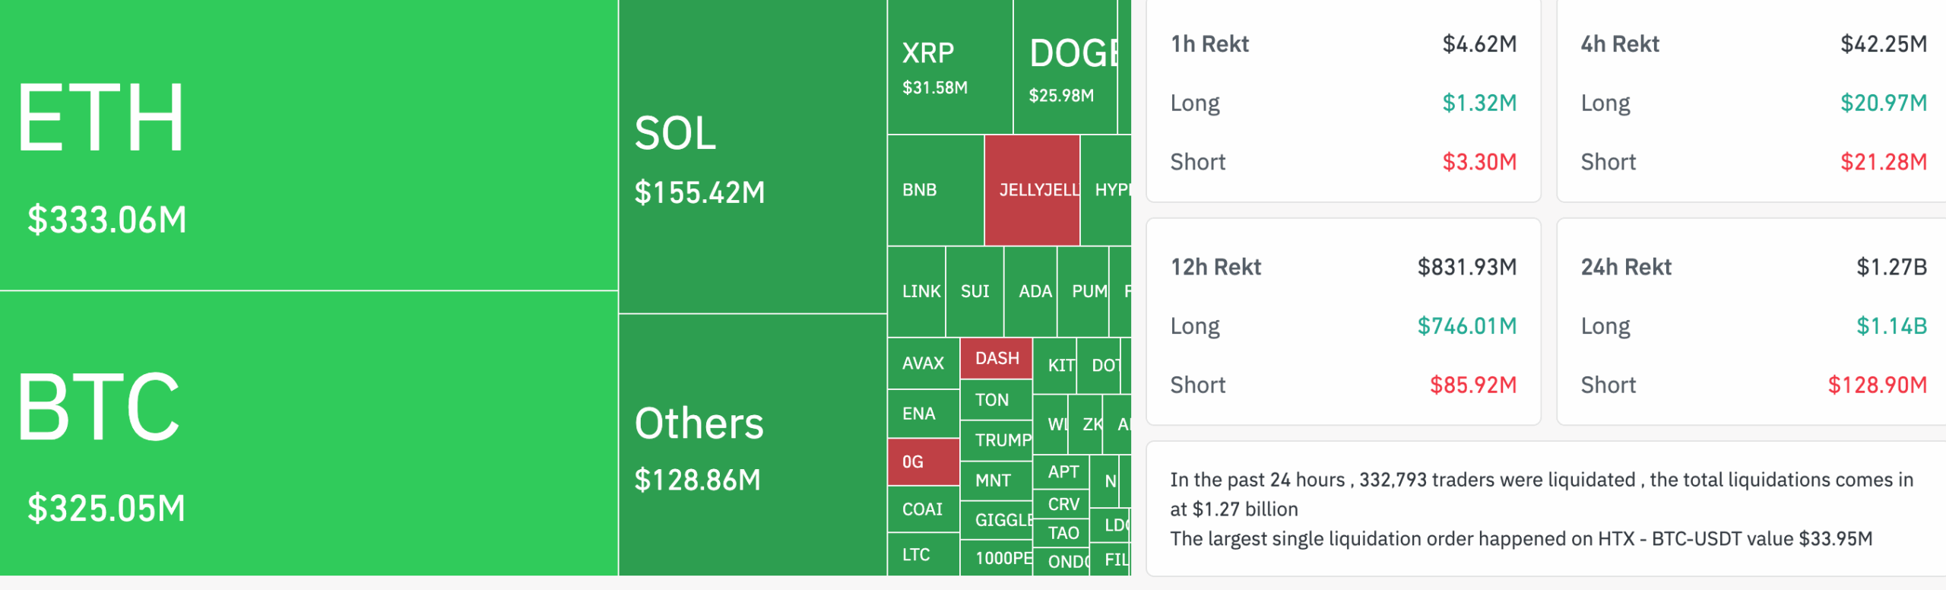Select the AVAX heatmap tile
Viewport: 1946px width, 590px height.
(923, 363)
